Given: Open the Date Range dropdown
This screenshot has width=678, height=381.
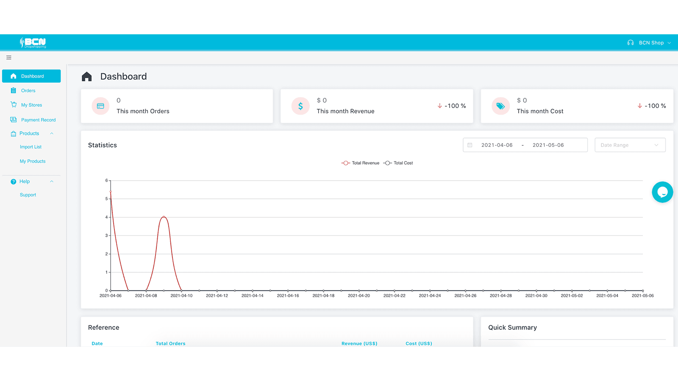Looking at the screenshot, I should tap(630, 145).
